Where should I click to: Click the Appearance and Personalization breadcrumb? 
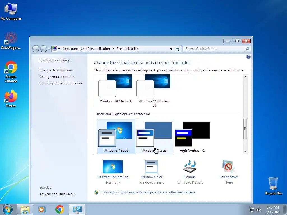[86, 49]
